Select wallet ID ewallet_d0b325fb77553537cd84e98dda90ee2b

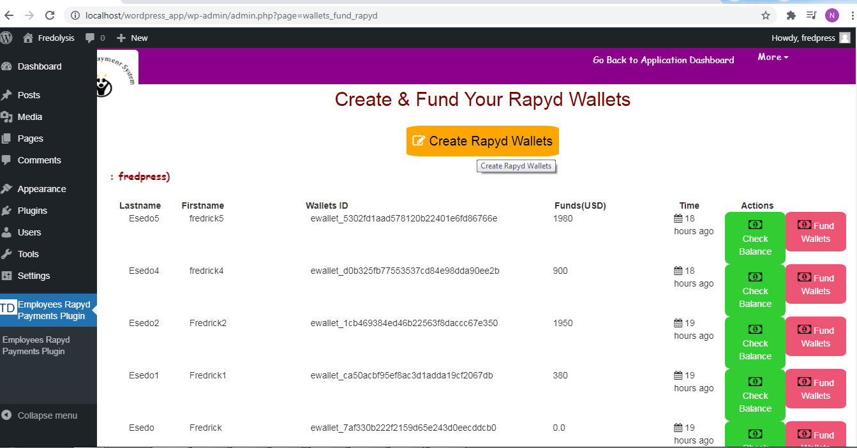coord(405,271)
